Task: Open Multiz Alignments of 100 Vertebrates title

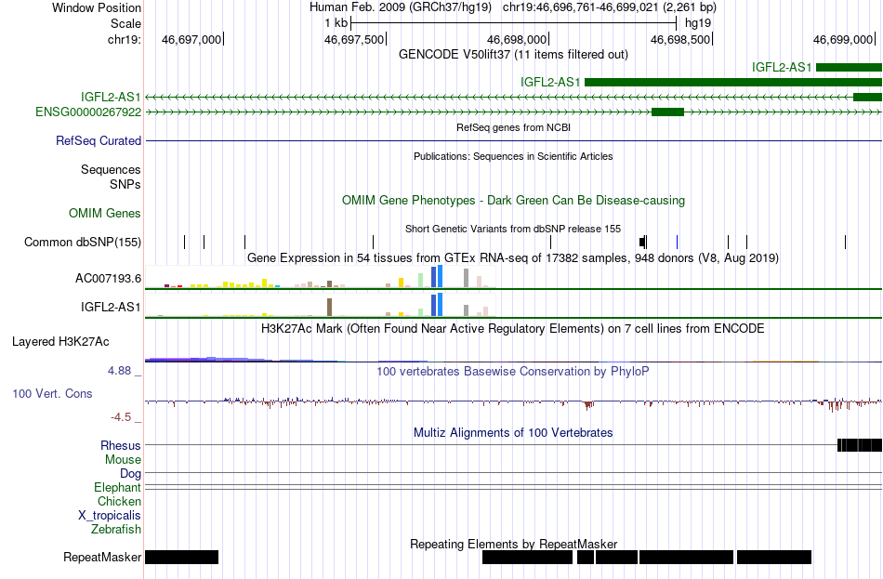Action: [513, 433]
